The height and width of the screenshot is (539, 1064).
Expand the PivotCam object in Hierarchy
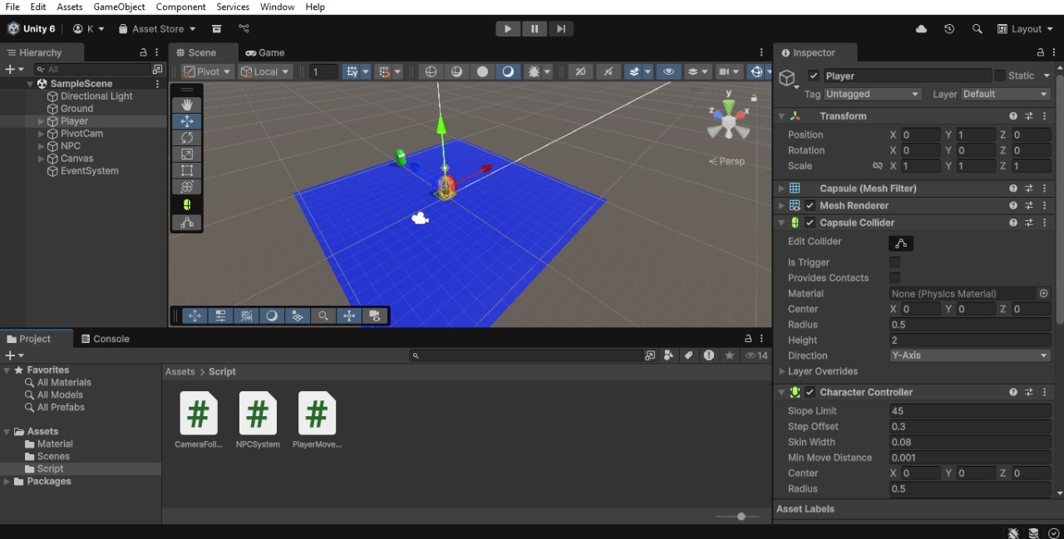(42, 134)
